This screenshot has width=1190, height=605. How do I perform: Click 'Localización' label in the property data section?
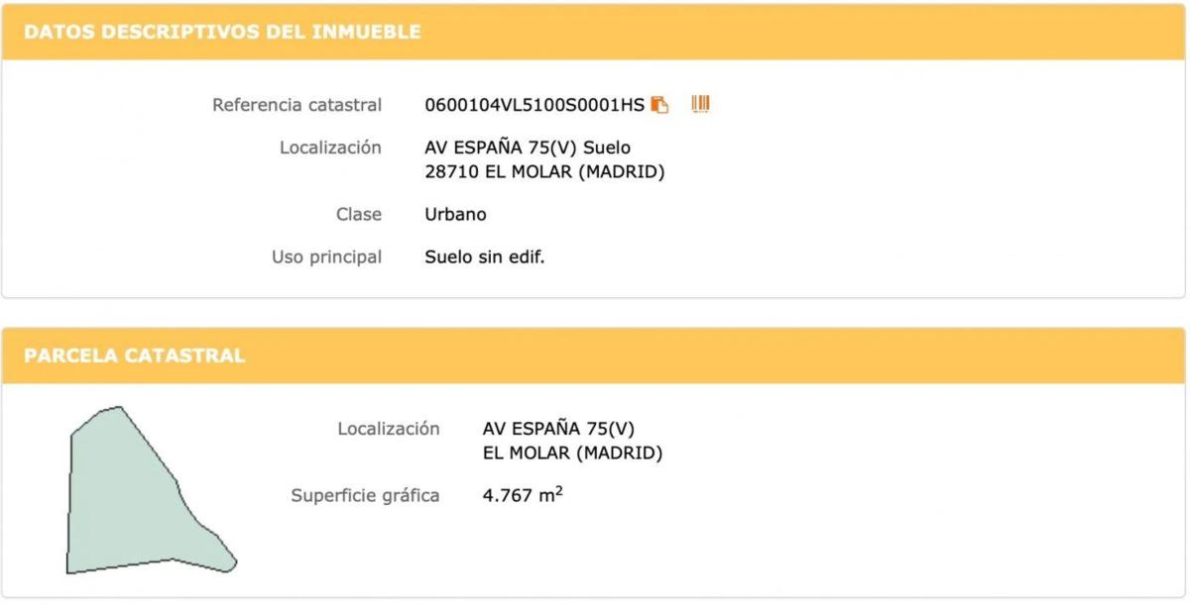pos(330,148)
